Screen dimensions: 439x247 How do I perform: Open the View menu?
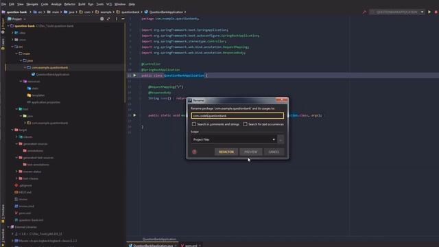click(x=21, y=4)
